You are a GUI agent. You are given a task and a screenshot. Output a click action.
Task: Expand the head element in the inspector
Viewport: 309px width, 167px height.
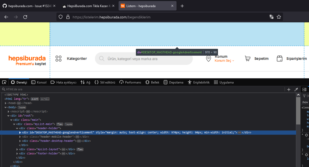(x=6, y=103)
